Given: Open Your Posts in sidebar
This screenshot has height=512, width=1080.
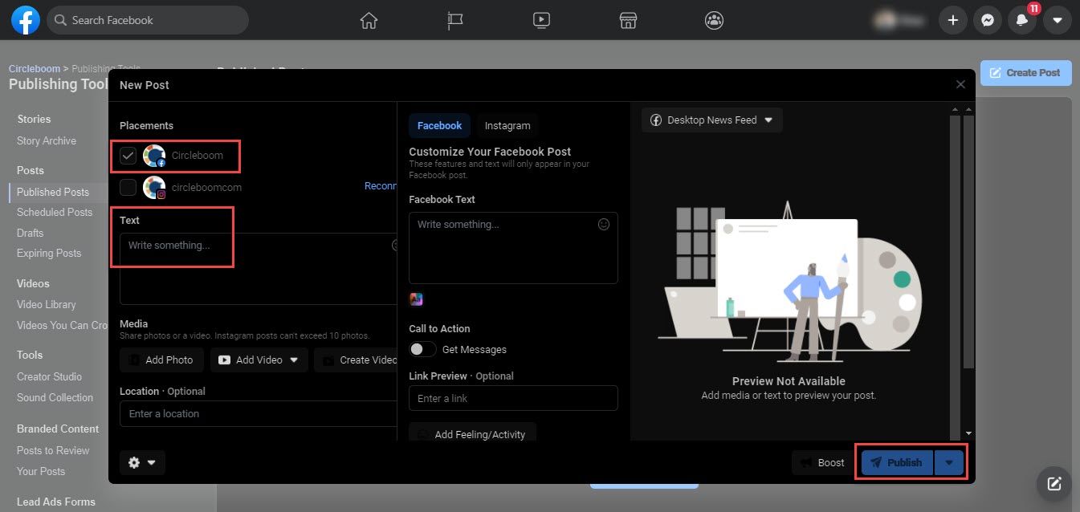Looking at the screenshot, I should (x=41, y=472).
